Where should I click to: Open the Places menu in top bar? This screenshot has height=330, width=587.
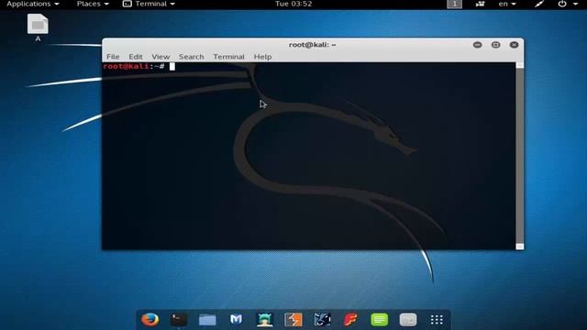tap(93, 4)
